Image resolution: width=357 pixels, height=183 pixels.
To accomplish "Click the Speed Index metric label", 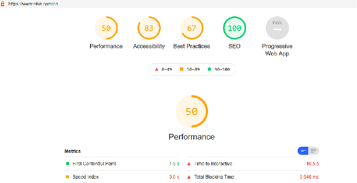I will pyautogui.click(x=86, y=177).
